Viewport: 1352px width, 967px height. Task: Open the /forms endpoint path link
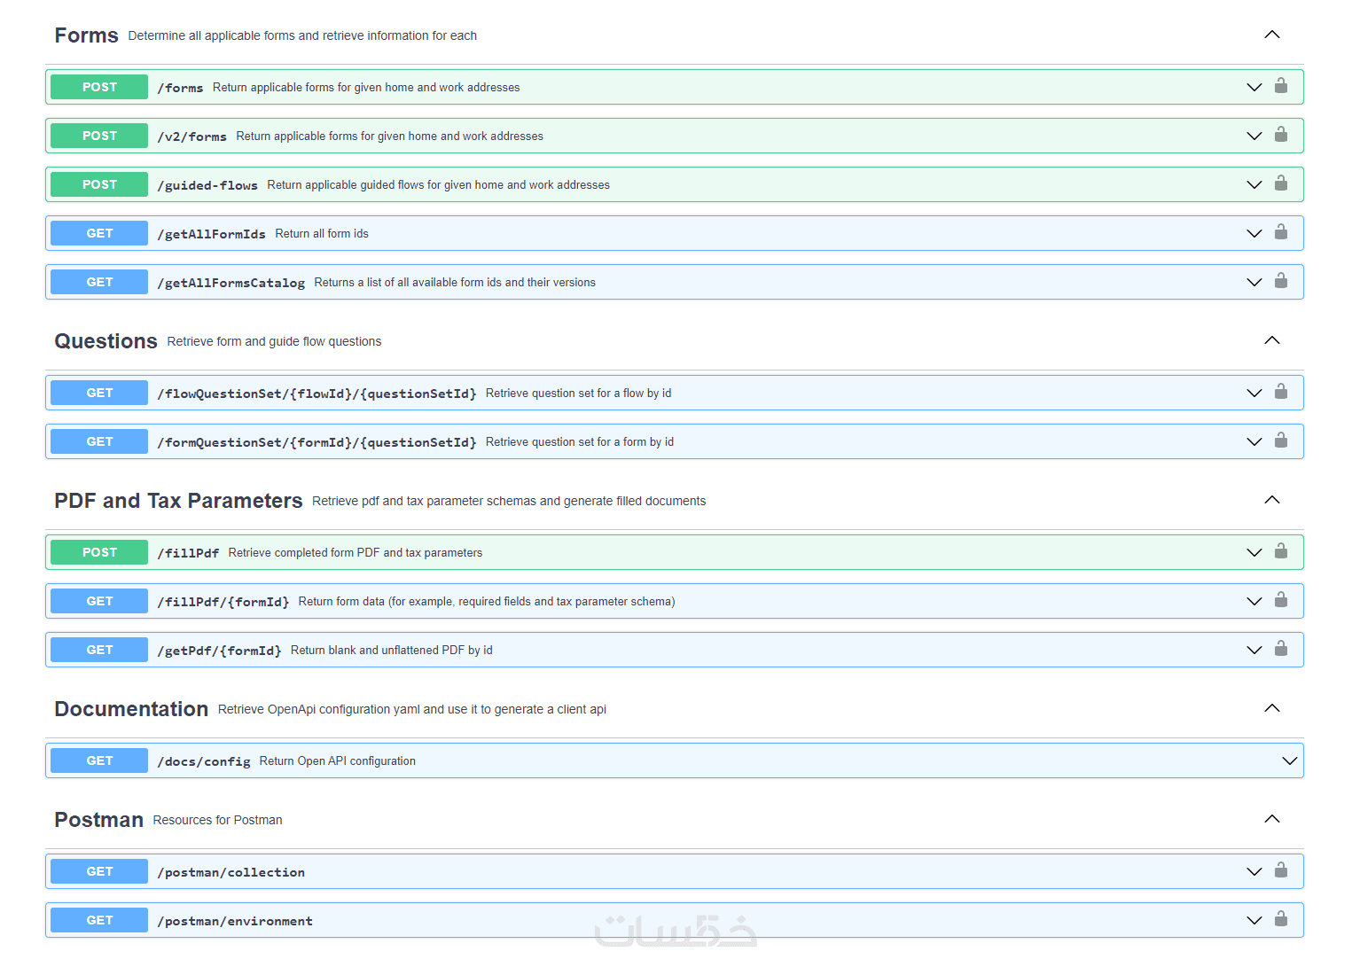click(180, 88)
